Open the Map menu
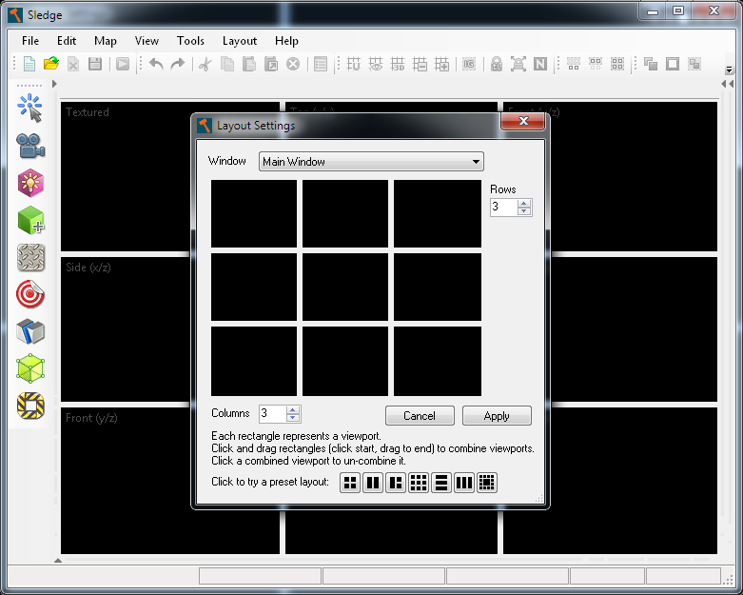Screen dimensions: 743x595 106,41
